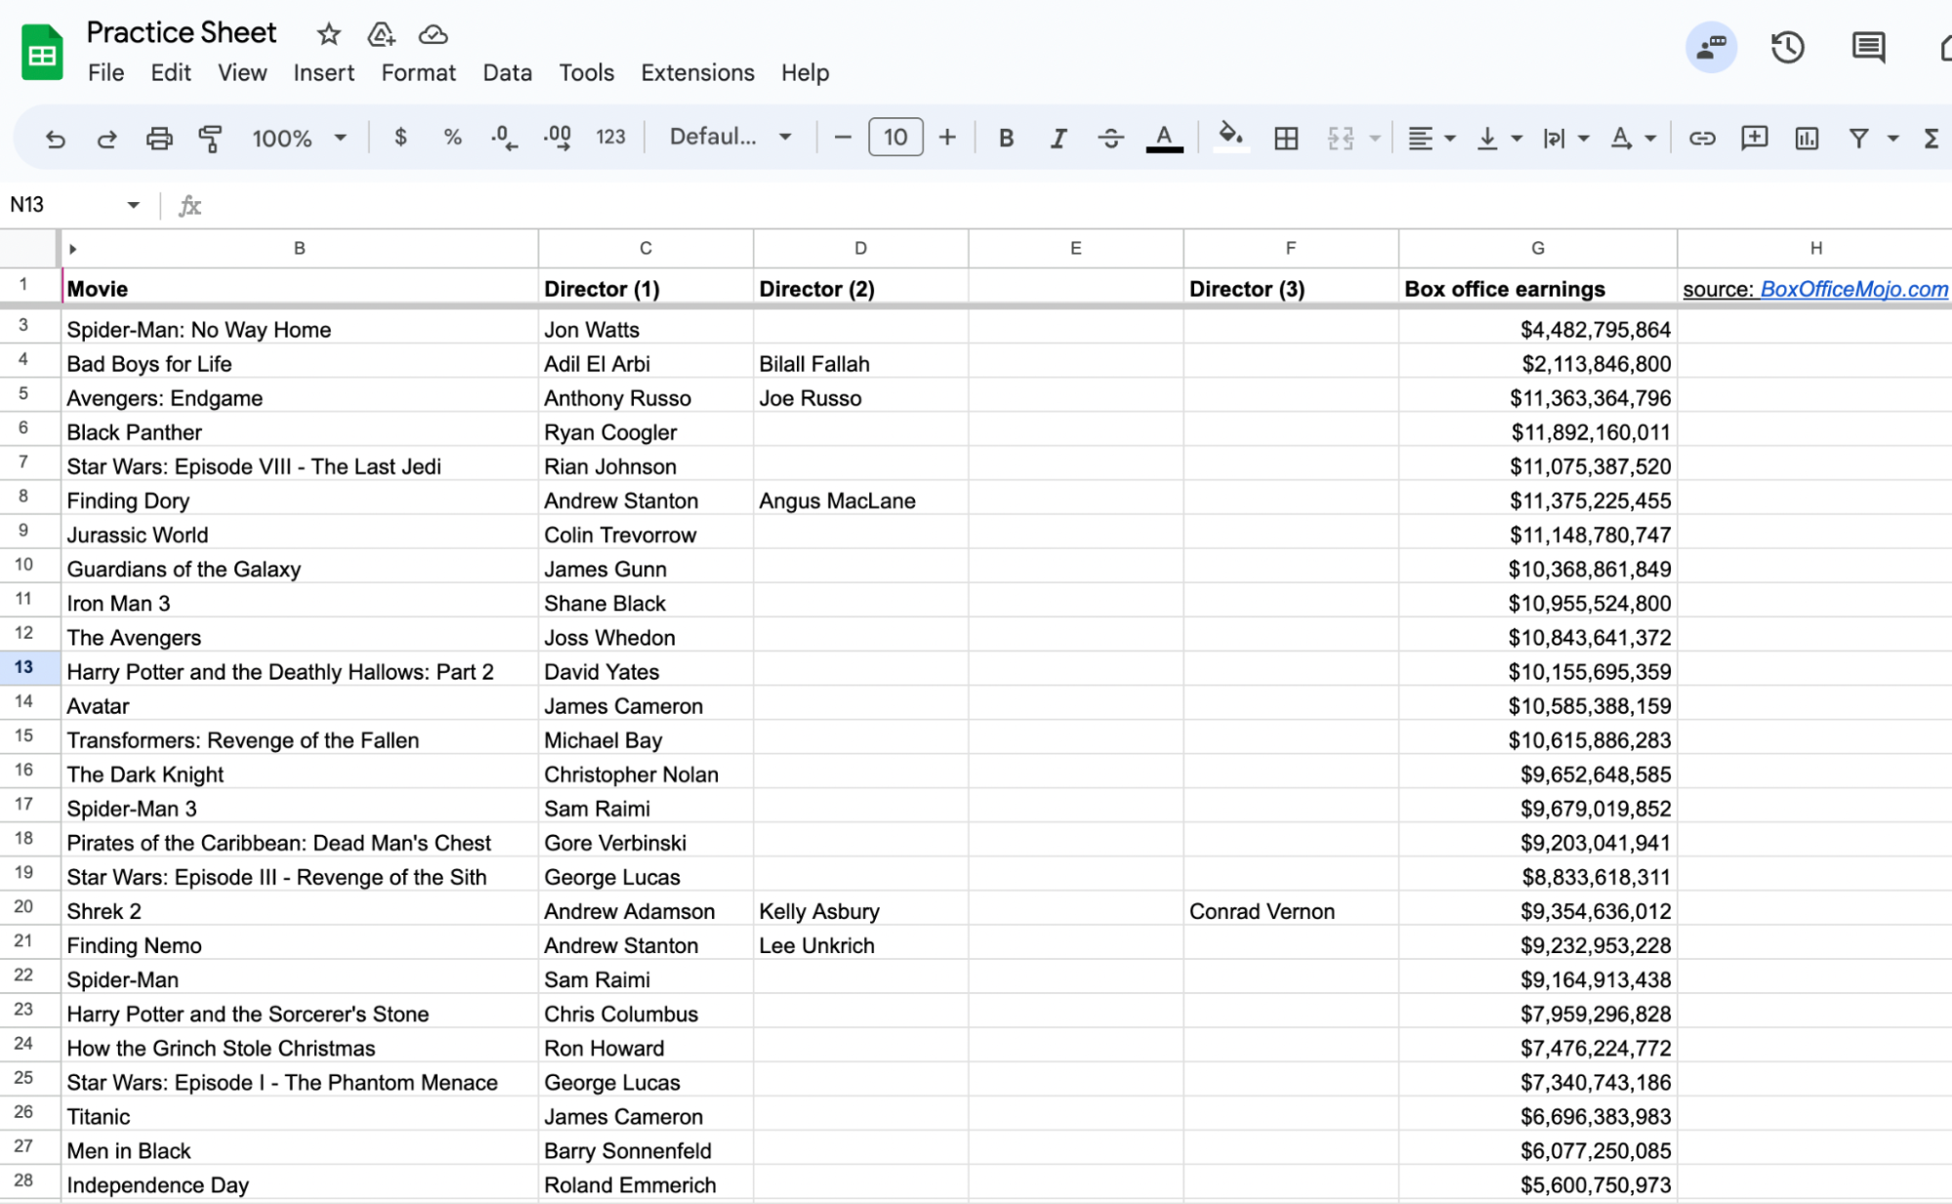This screenshot has width=1952, height=1204.
Task: Open the font family dropdown
Action: tap(729, 138)
